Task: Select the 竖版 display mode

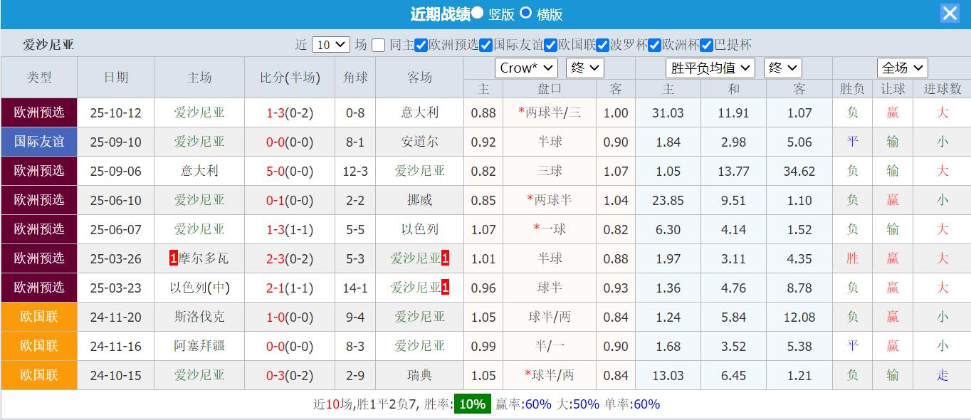Action: click(478, 14)
